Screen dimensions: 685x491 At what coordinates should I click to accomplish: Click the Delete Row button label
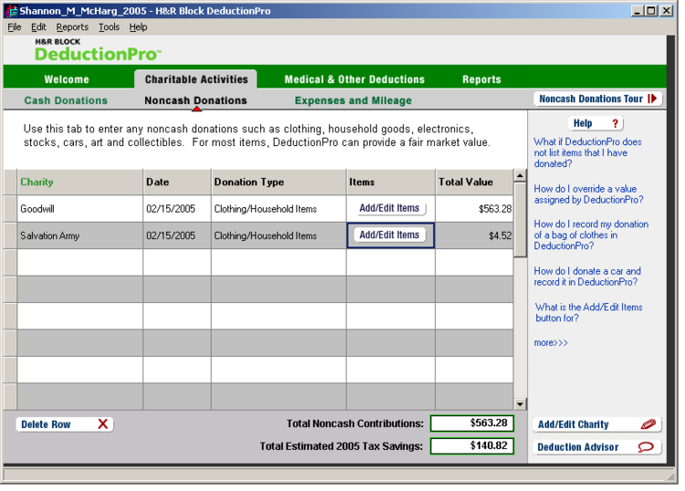coord(46,424)
